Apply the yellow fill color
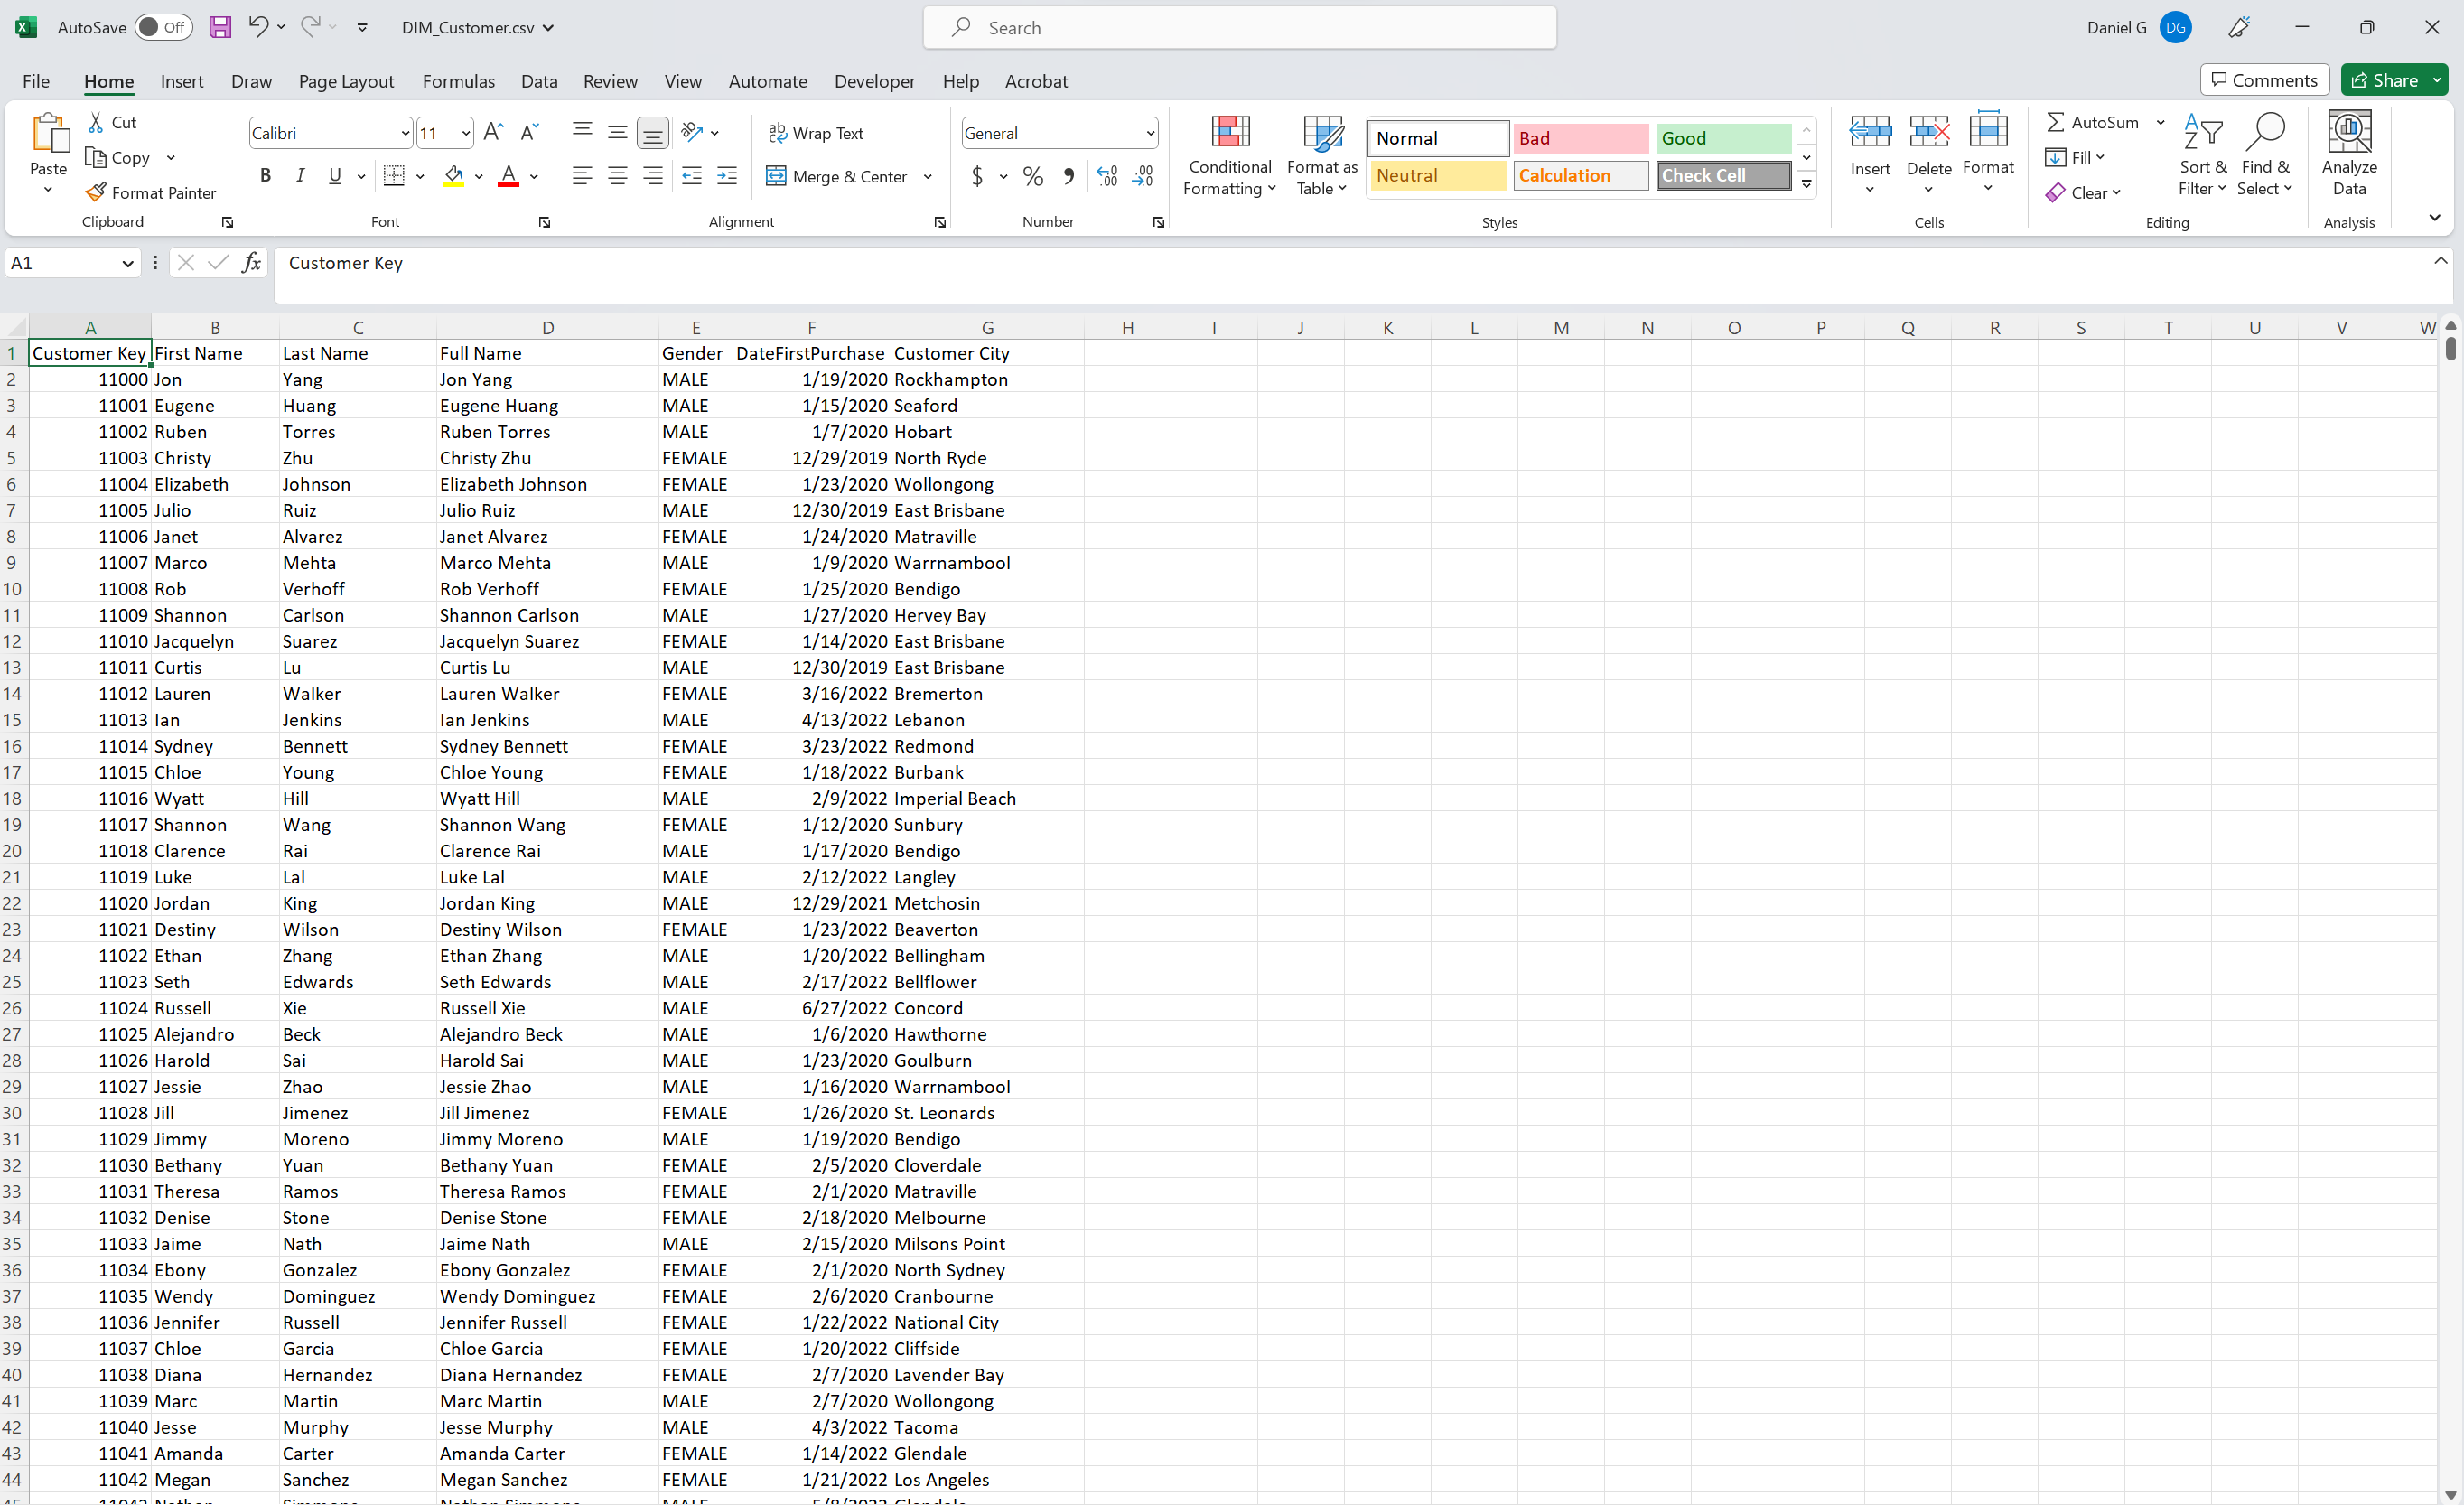Screen dimensions: 2464x1505 click(454, 176)
